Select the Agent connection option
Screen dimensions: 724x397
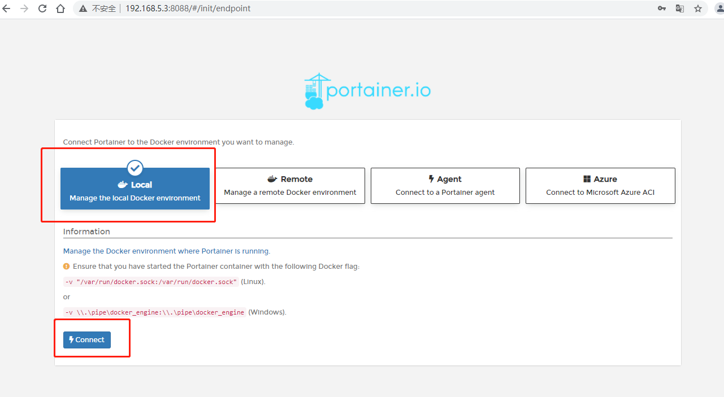pyautogui.click(x=445, y=186)
